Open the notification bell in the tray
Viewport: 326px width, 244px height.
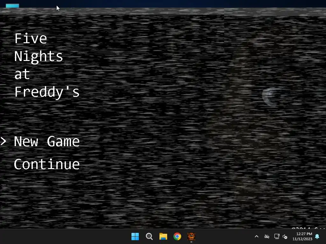coord(317,236)
